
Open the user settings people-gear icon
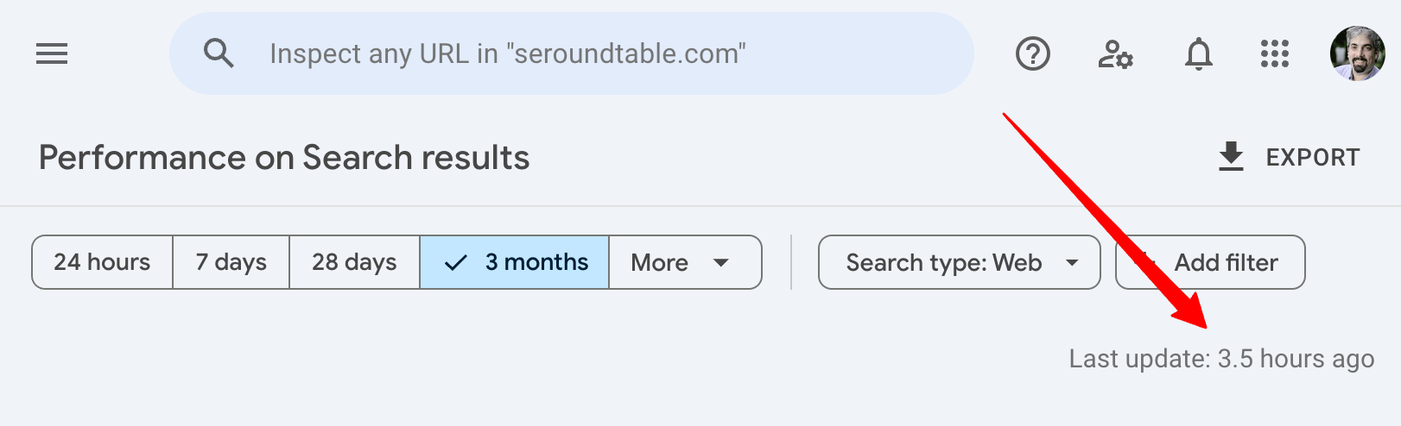point(1115,54)
